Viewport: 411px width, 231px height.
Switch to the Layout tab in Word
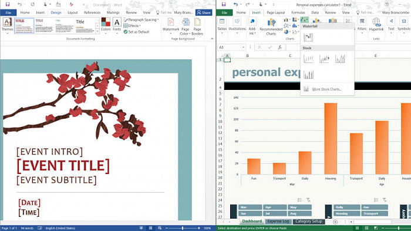click(x=73, y=12)
